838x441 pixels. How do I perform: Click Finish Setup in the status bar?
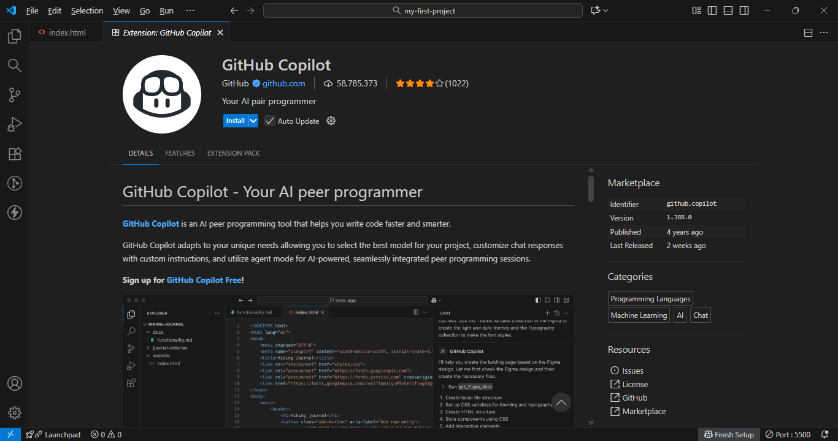pyautogui.click(x=729, y=434)
